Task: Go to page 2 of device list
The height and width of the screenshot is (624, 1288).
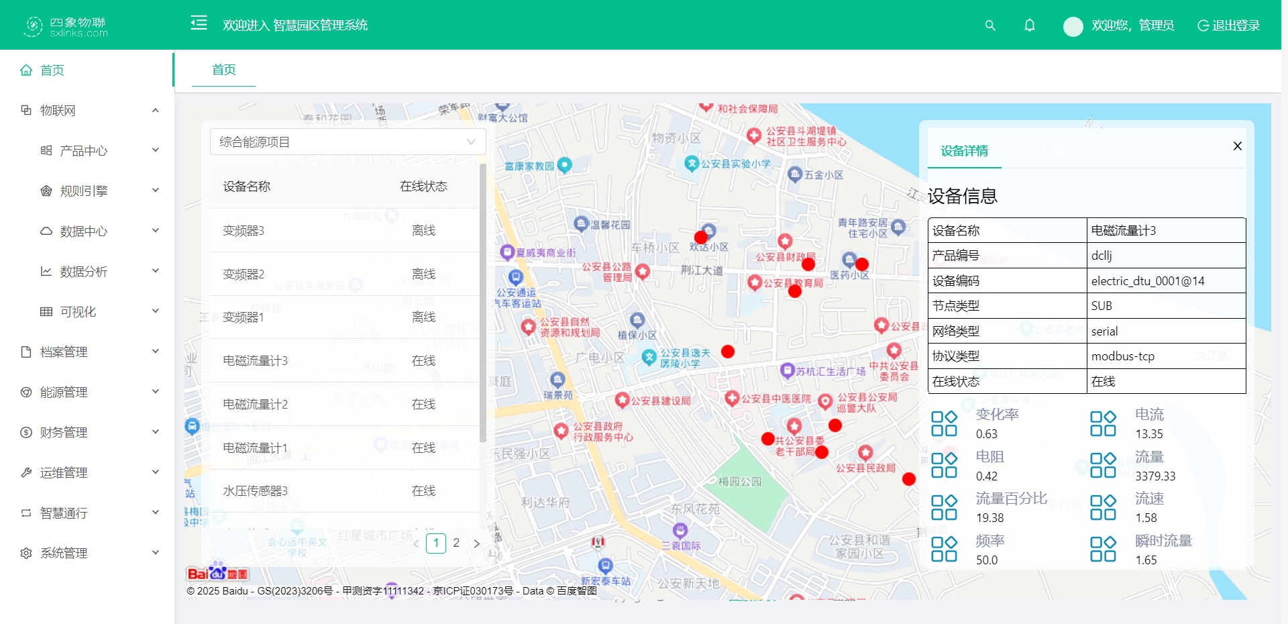Action: 456,543
